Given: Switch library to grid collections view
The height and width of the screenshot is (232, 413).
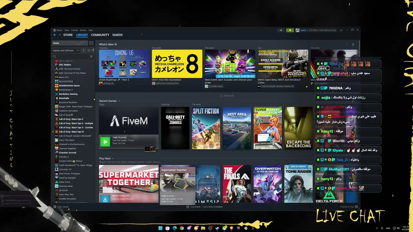Looking at the screenshot, I should pyautogui.click(x=91, y=43).
